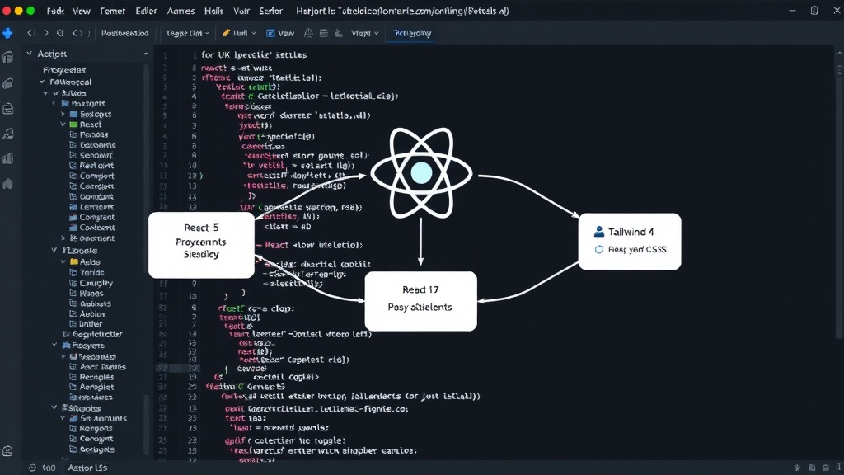Open the Tlull dropdown arrow
The width and height of the screenshot is (844, 475).
click(x=254, y=33)
